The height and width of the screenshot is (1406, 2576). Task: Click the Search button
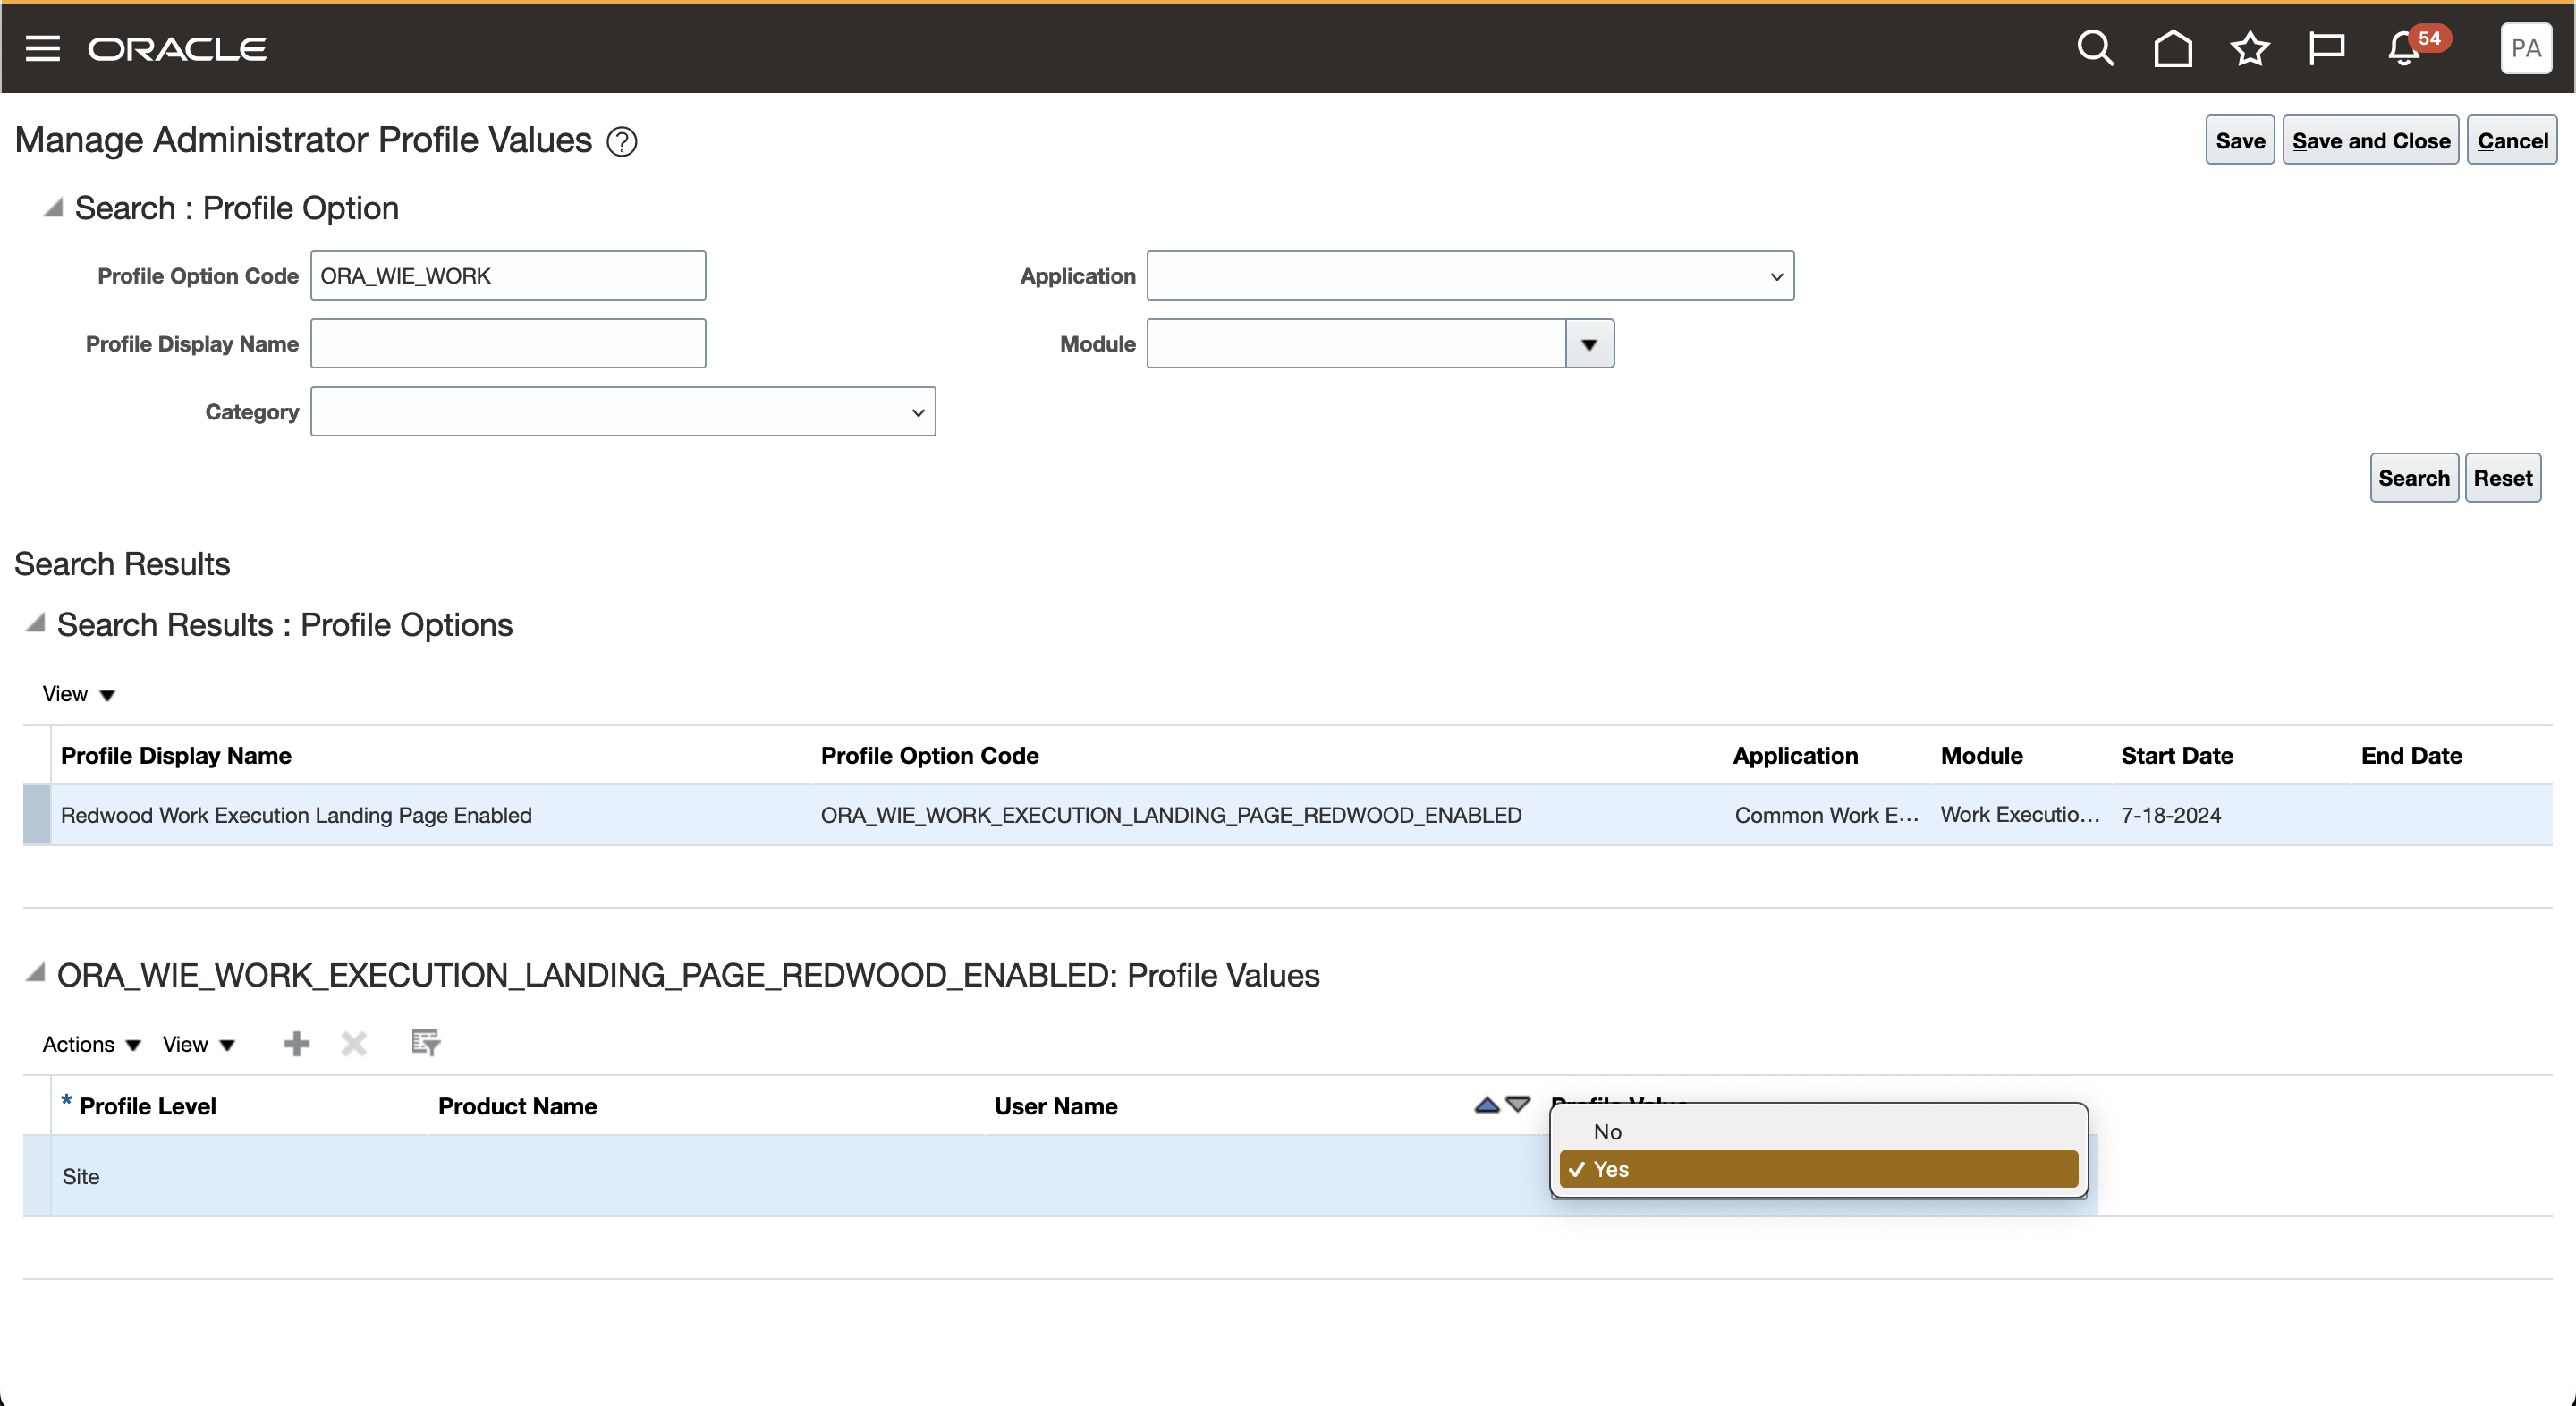[2414, 478]
